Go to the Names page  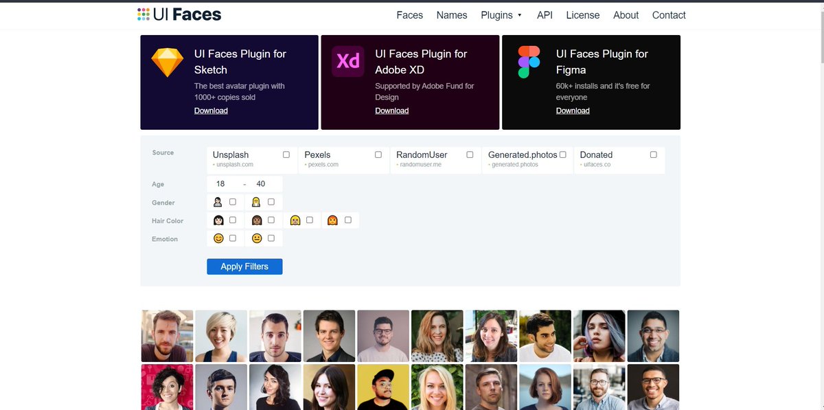pos(452,15)
